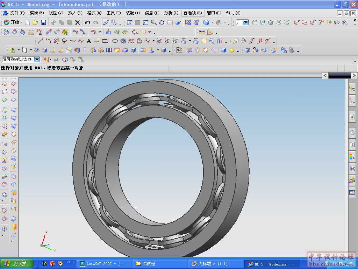Open the 首选项(P) menu
The image size is (358, 269).
pyautogui.click(x=193, y=13)
